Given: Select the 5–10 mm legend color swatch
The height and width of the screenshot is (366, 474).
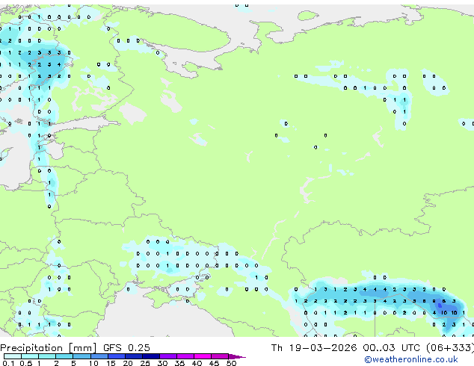Looking at the screenshot, I should 81,356.
